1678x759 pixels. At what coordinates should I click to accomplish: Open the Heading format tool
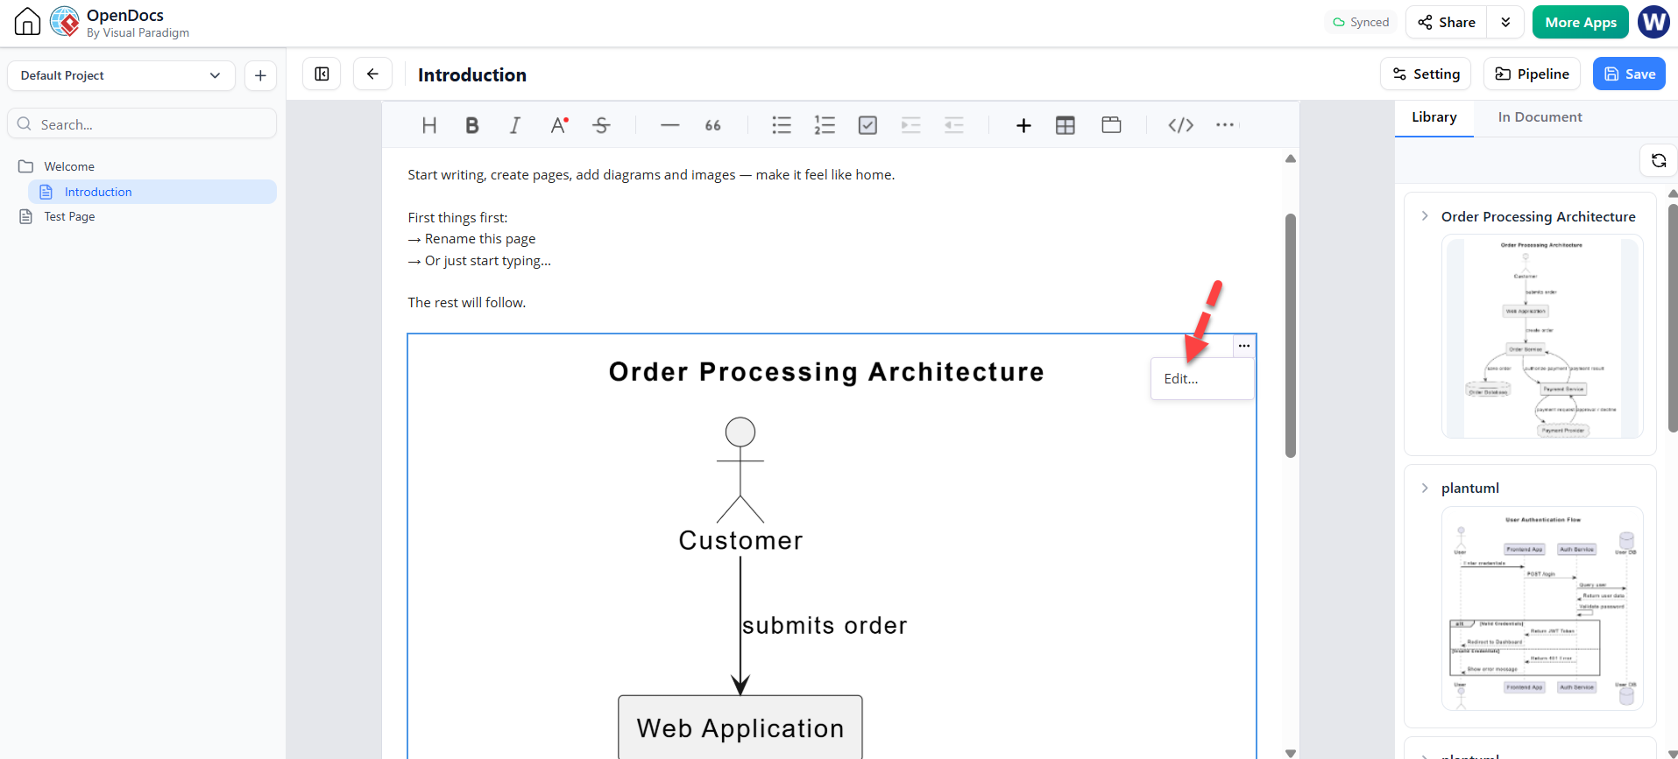click(x=429, y=125)
